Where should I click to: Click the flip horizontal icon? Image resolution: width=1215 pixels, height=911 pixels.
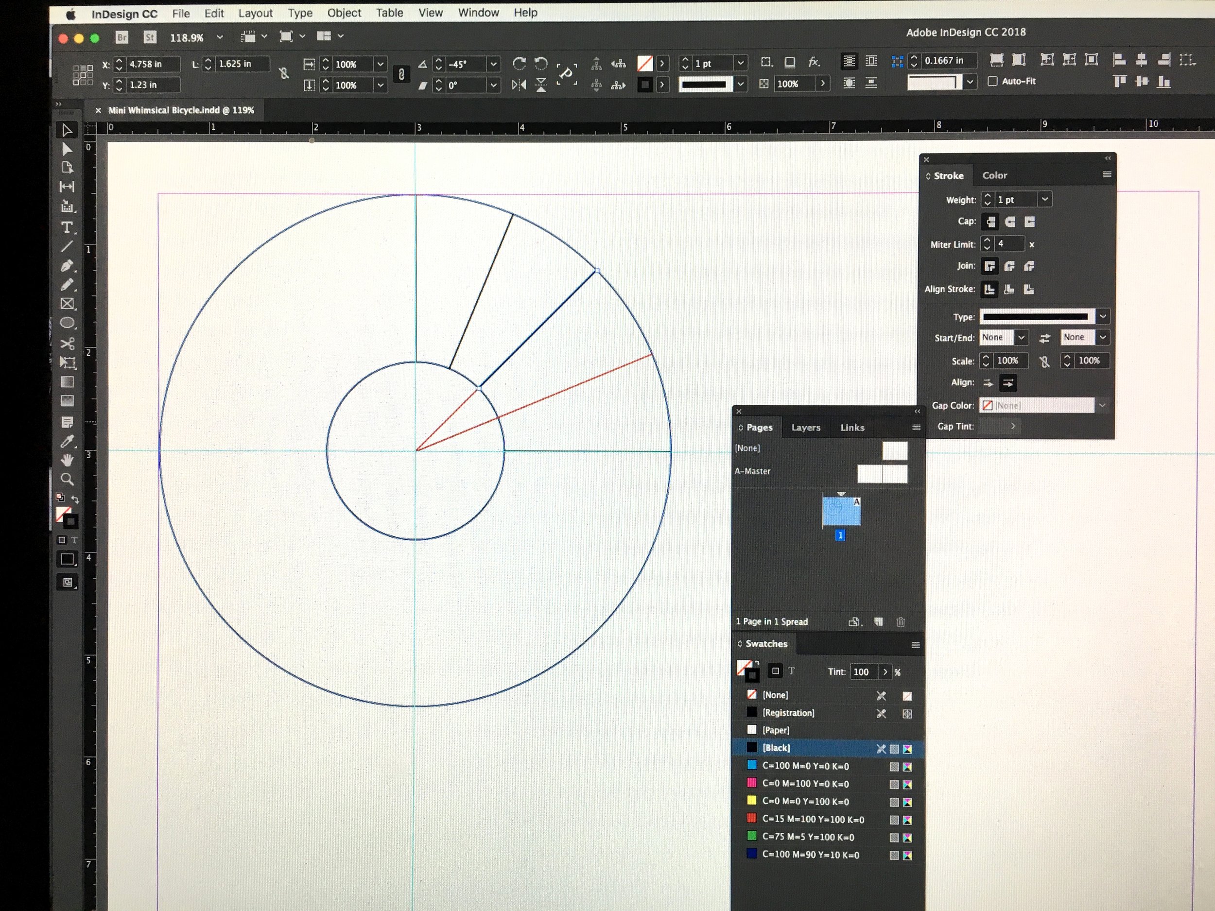click(519, 85)
